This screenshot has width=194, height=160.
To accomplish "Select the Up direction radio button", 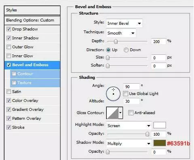I will 108,50.
